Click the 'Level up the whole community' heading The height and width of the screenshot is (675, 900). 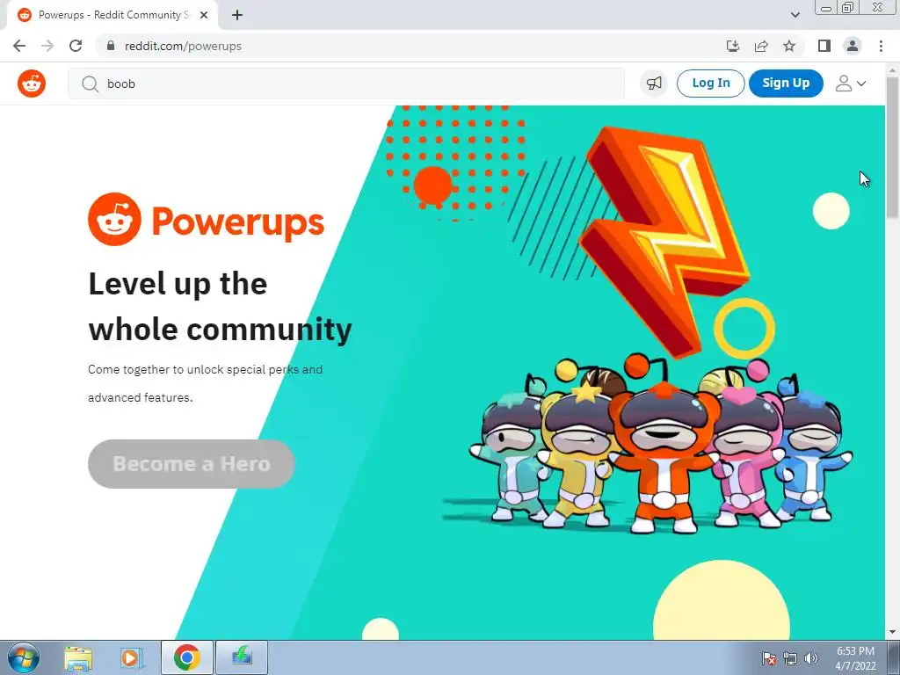tap(220, 307)
